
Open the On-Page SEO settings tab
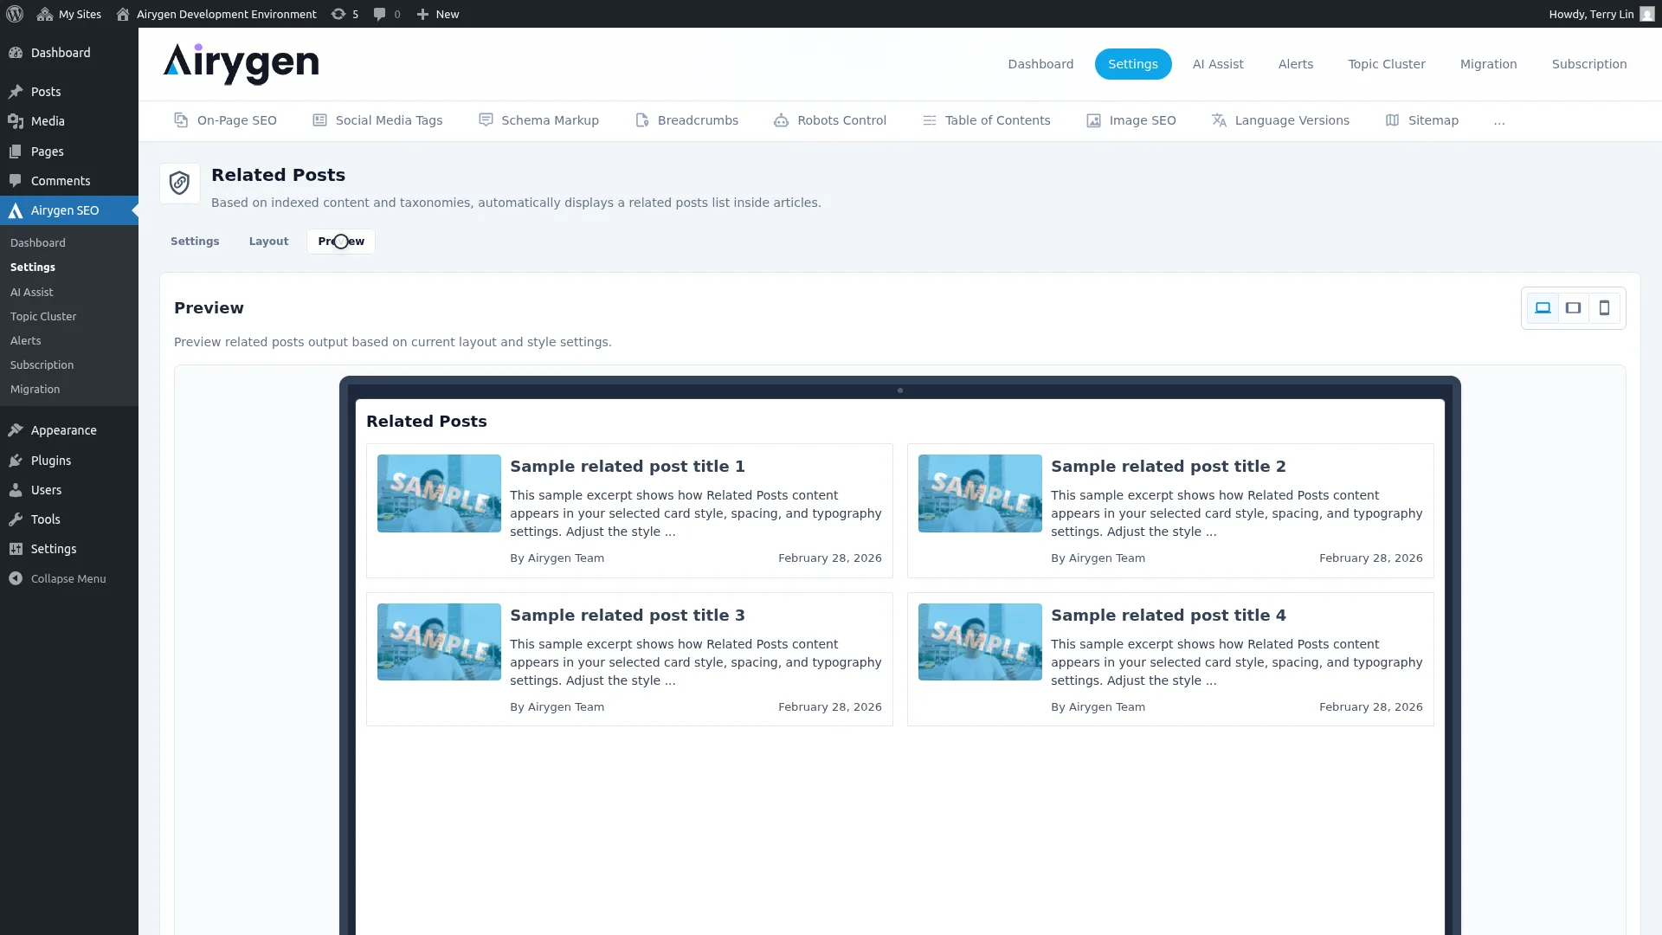[225, 120]
